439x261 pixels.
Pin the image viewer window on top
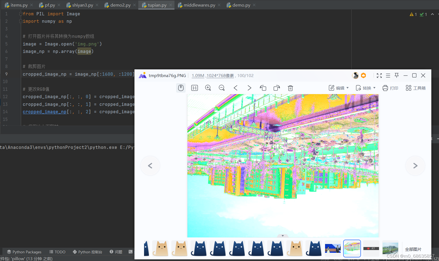click(x=397, y=75)
